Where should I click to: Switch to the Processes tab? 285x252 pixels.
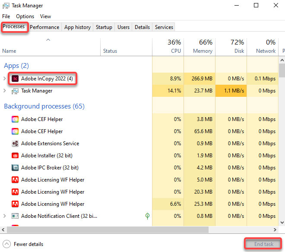click(x=14, y=26)
